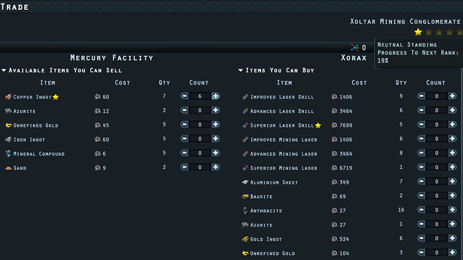Click the yellow star beside Copper Ingot
The height and width of the screenshot is (260, 463).
(x=56, y=96)
